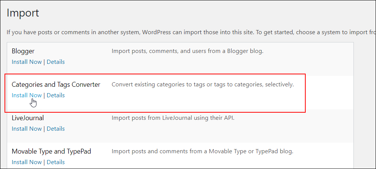Viewport: 376px width, 169px height.
Task: Click the separator bar beside Blogger's Install Now
Action: (x=44, y=62)
